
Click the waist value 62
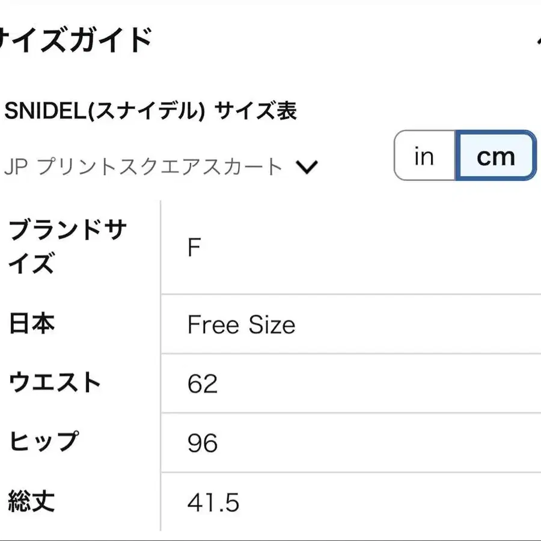[x=203, y=384]
